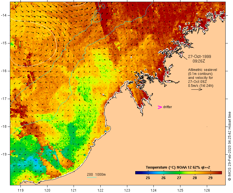Click the cyan 200m isobath legend line
The image size is (233, 193).
coord(92,177)
